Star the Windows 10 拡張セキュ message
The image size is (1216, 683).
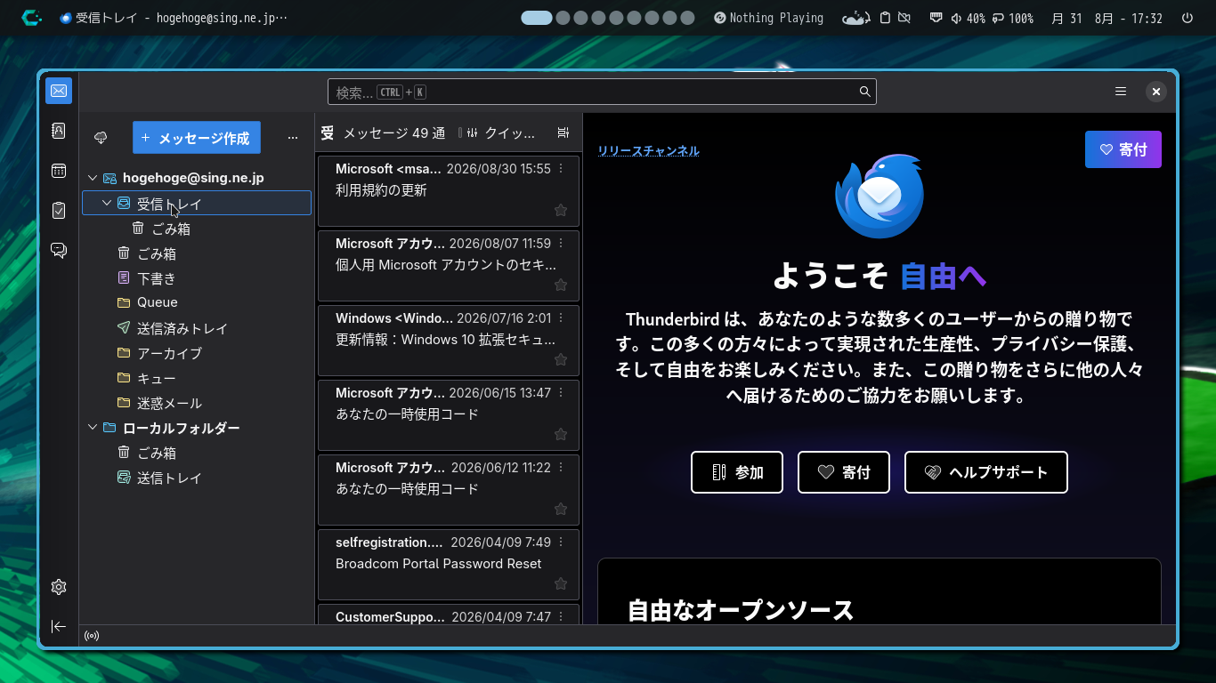click(561, 359)
